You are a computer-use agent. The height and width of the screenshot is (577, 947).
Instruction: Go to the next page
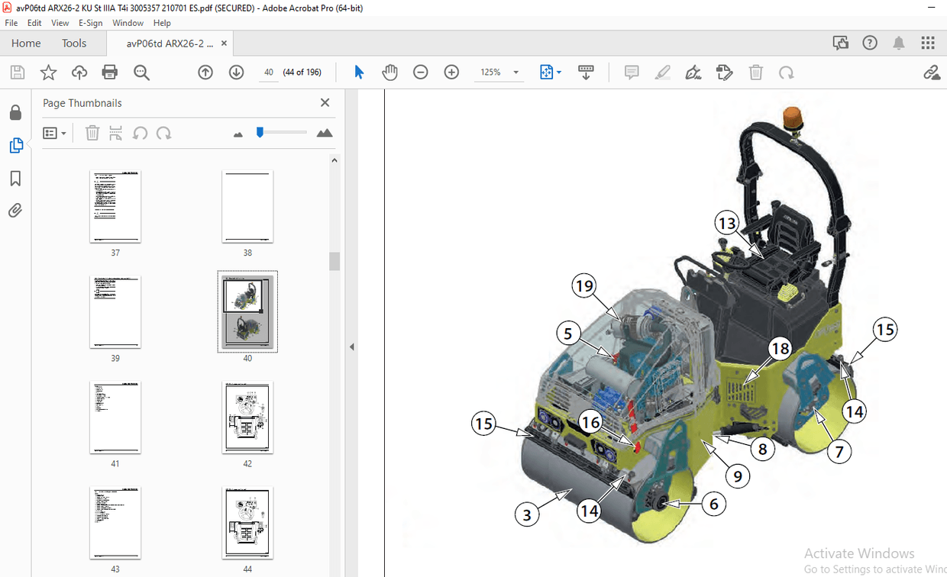(236, 72)
